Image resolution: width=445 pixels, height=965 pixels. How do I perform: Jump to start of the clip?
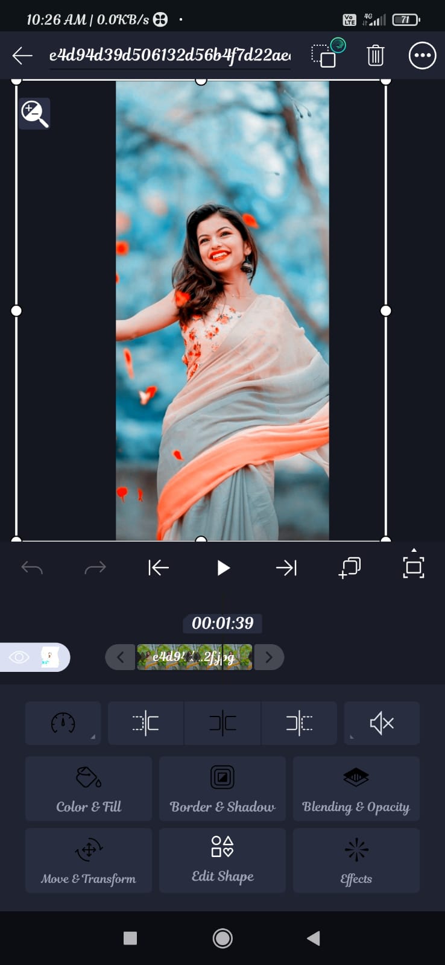[159, 568]
